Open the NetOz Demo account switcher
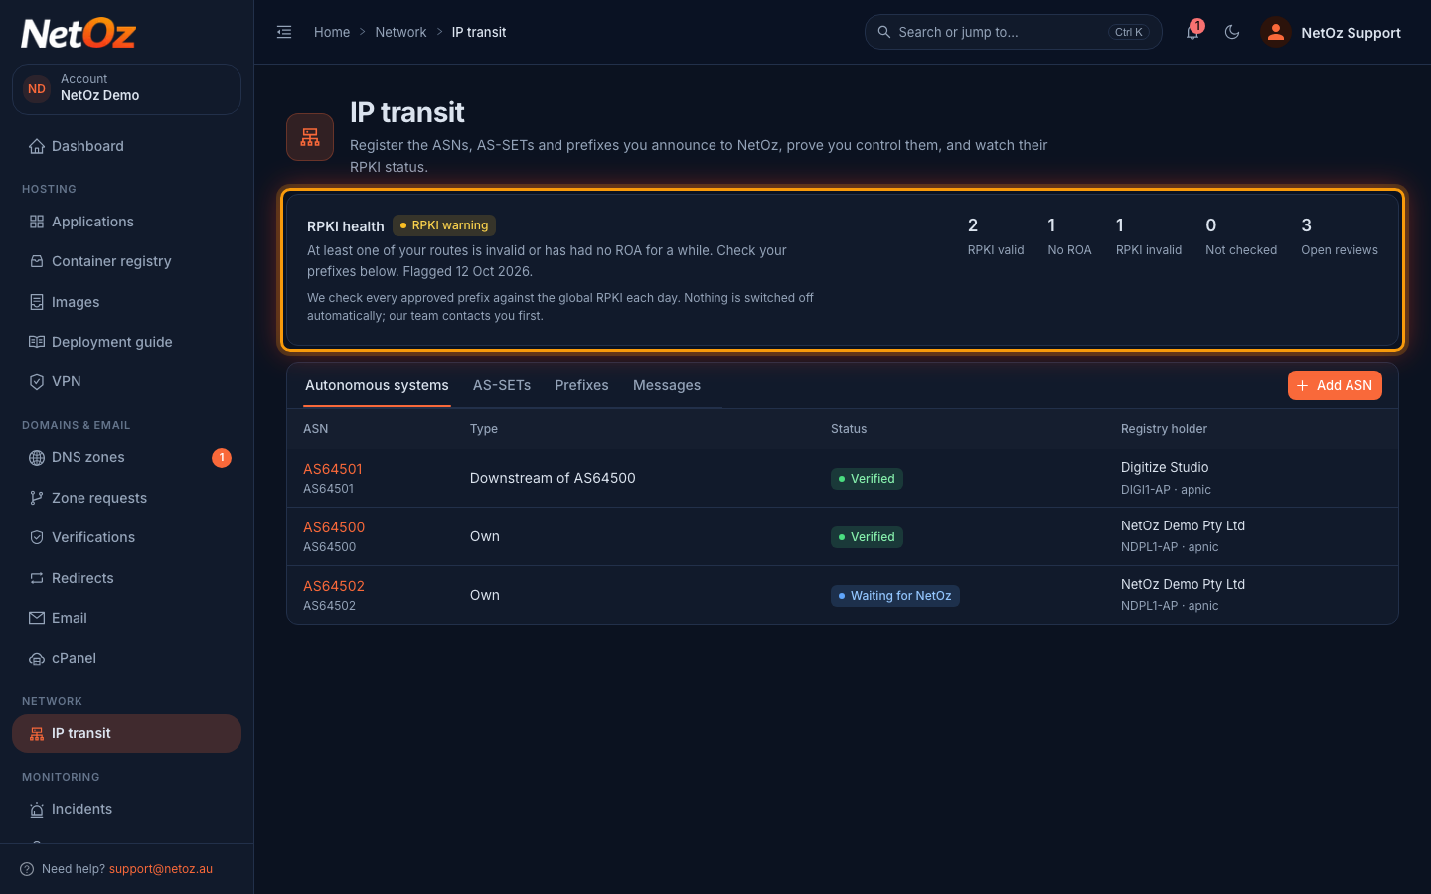 pos(126,89)
